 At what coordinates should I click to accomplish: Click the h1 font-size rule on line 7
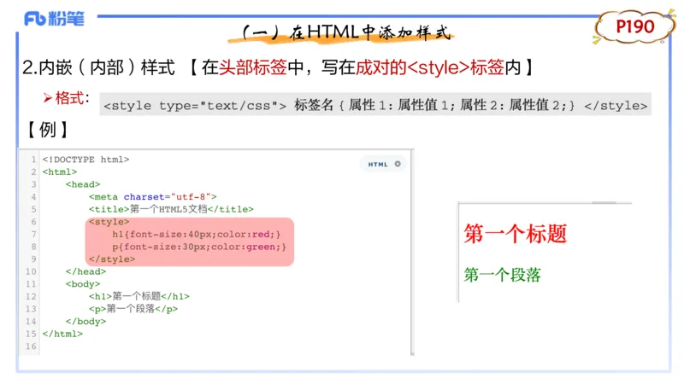[x=196, y=234]
